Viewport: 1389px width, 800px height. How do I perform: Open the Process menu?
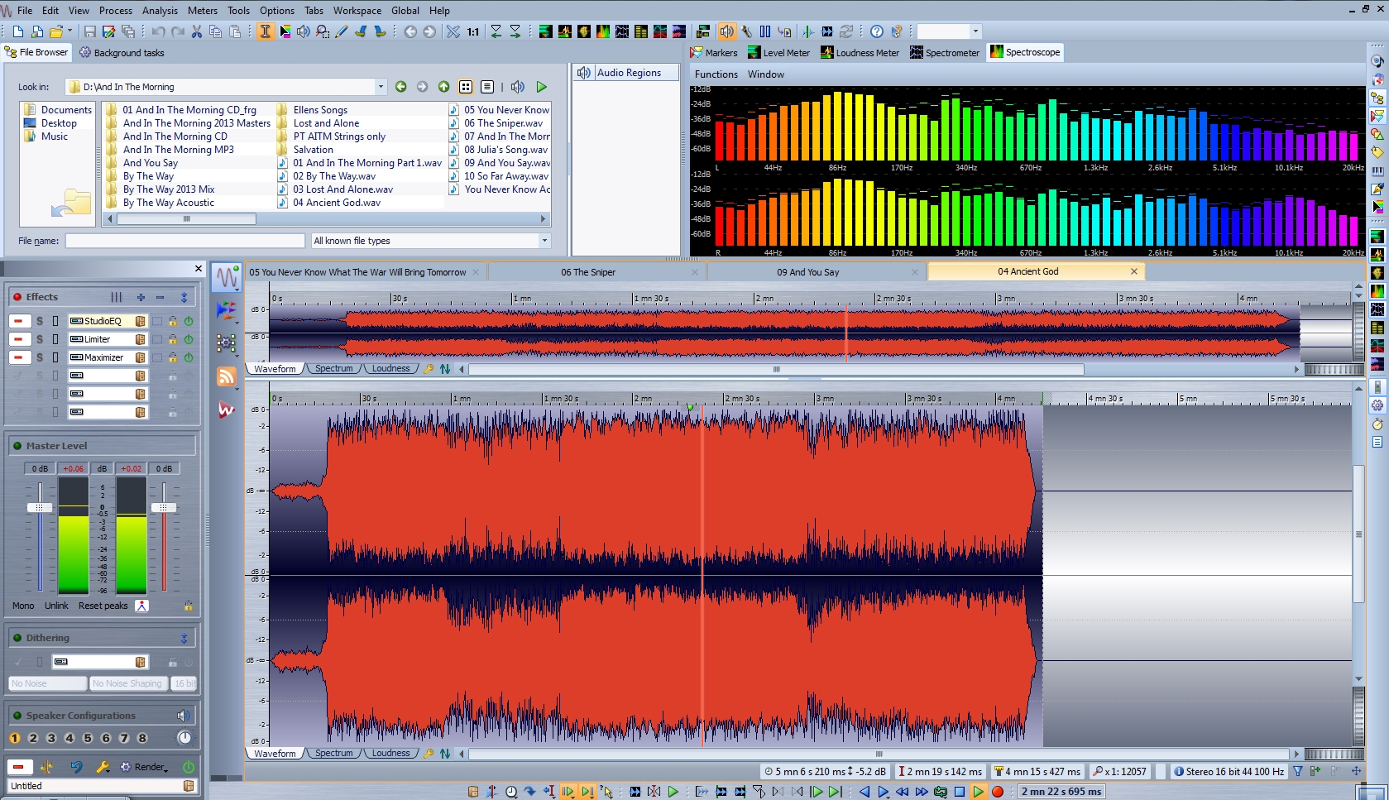116,11
